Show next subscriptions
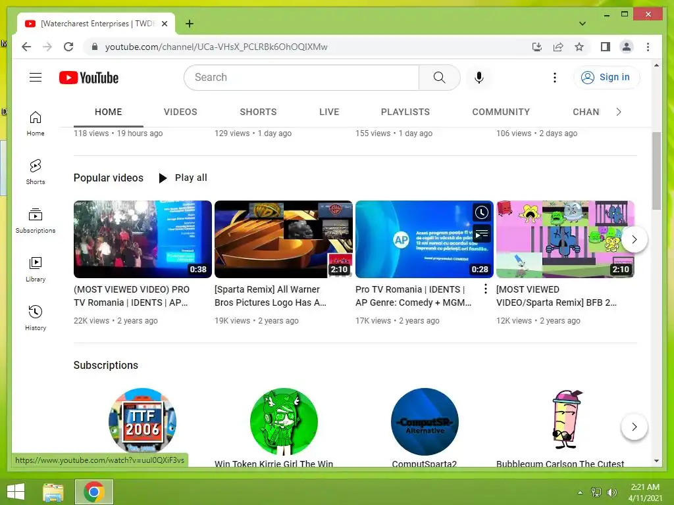 tap(634, 427)
